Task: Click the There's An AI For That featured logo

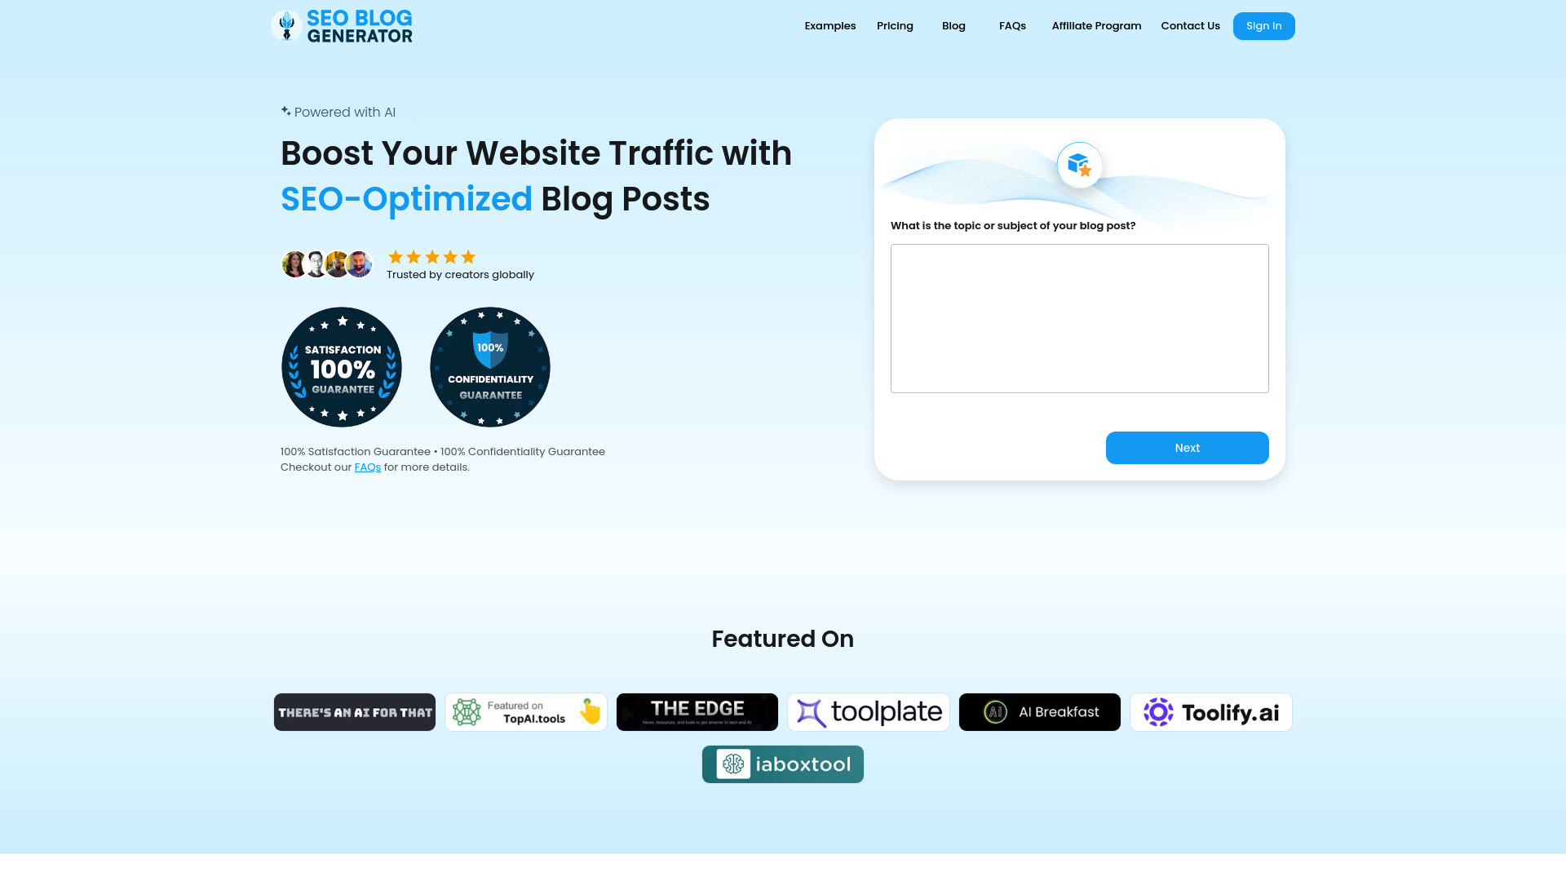Action: (x=355, y=711)
